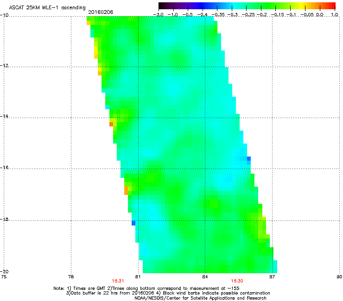Click the latitude axis label "-18"

pos(4,219)
